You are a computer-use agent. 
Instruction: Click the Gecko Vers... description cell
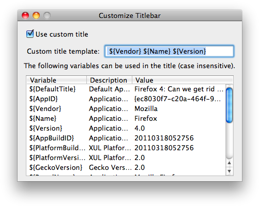[x=110, y=168]
